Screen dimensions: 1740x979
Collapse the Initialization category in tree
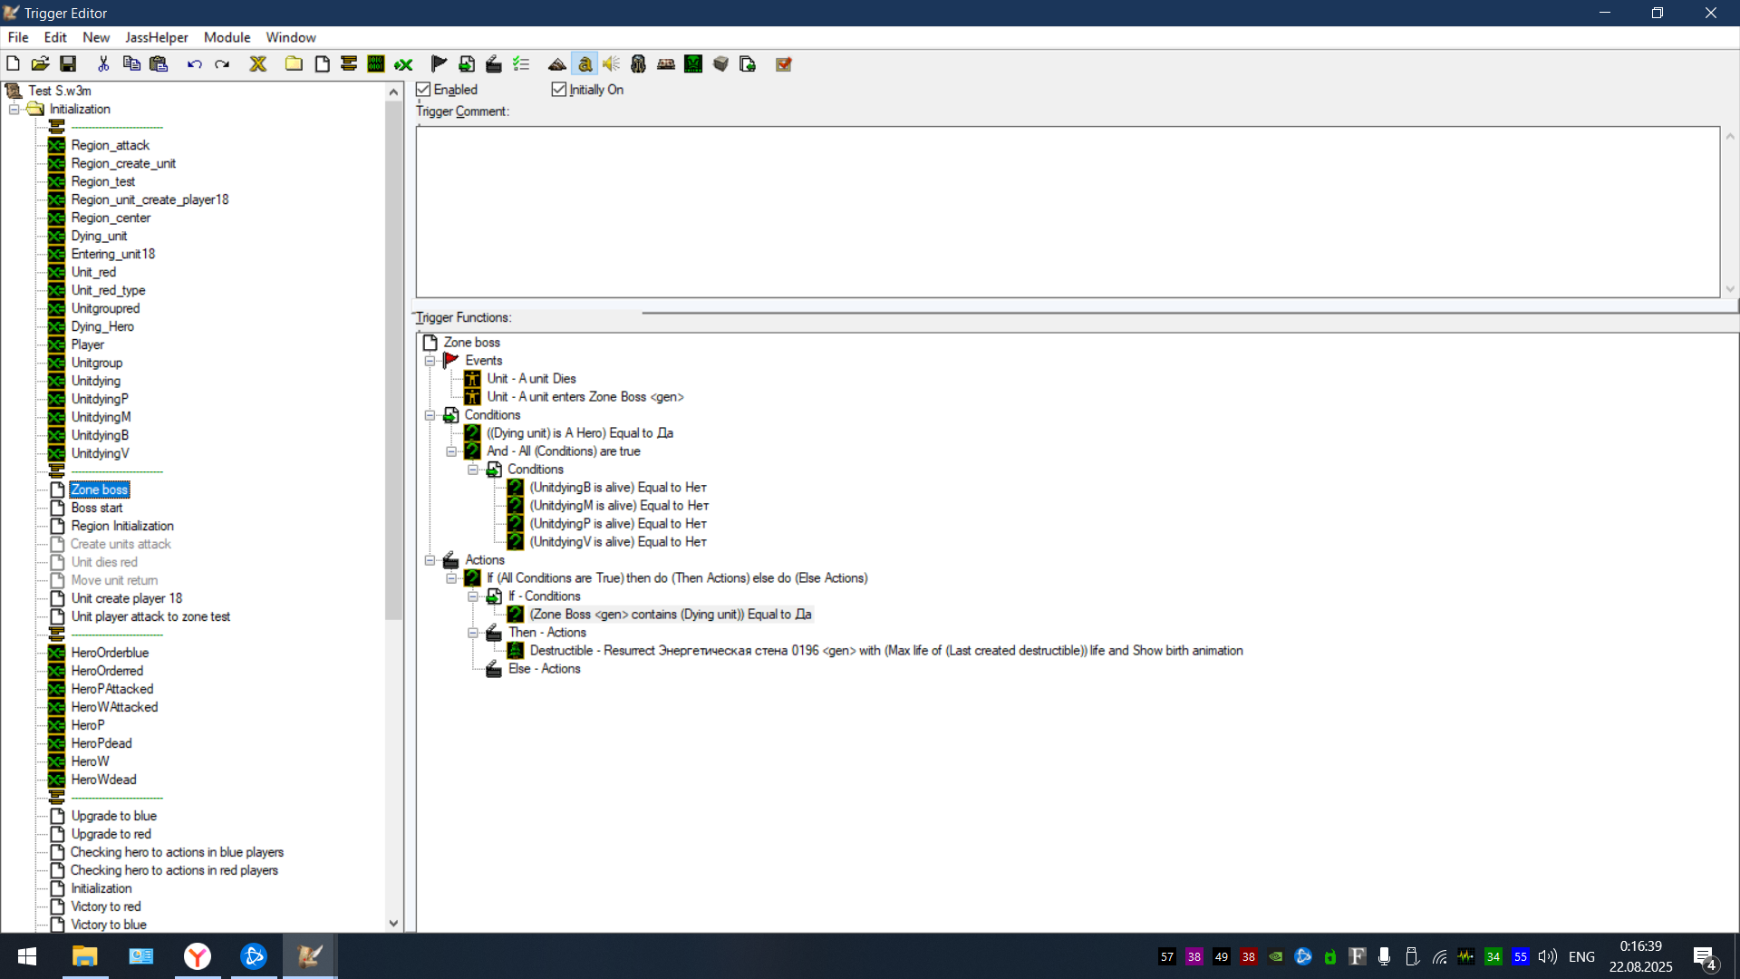click(x=14, y=109)
